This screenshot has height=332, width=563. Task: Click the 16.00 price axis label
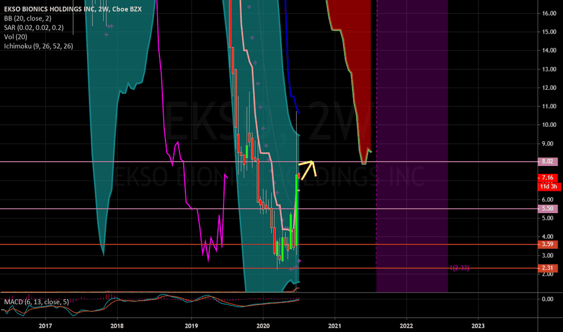point(549,13)
